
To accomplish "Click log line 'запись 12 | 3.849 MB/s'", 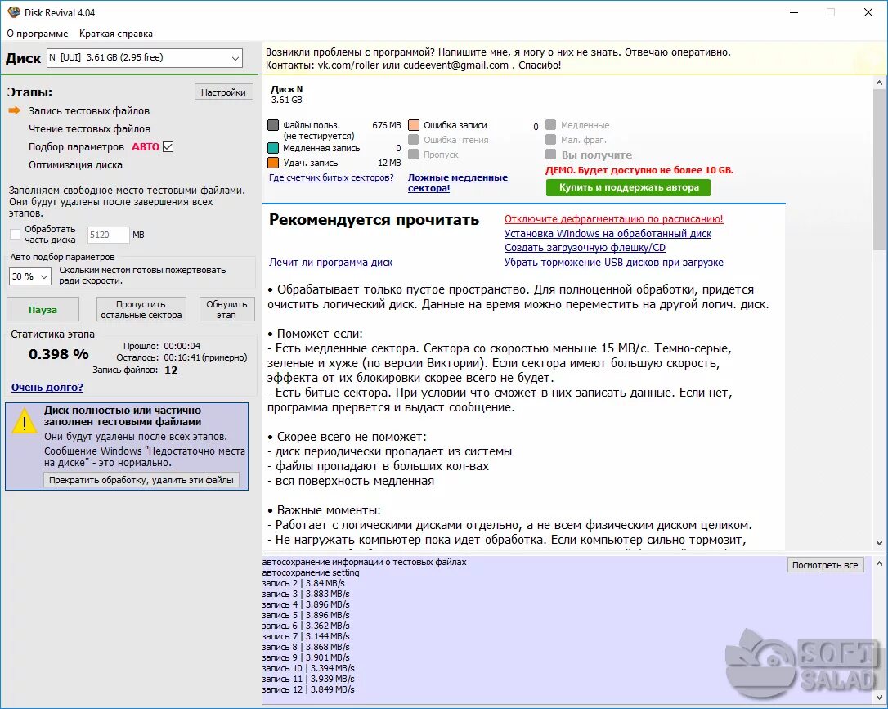I will (308, 689).
